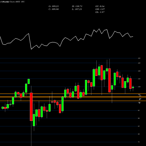Screen dimensions: 146x146
Task: Select the low price text L: 107.21
Action: (77, 9)
